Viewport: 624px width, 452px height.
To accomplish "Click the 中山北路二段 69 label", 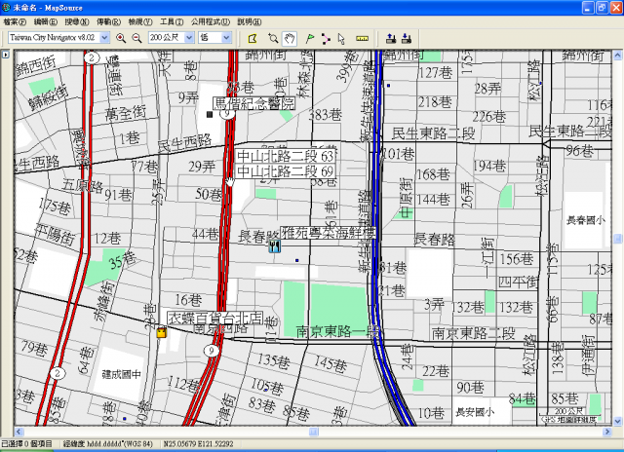I will point(286,171).
